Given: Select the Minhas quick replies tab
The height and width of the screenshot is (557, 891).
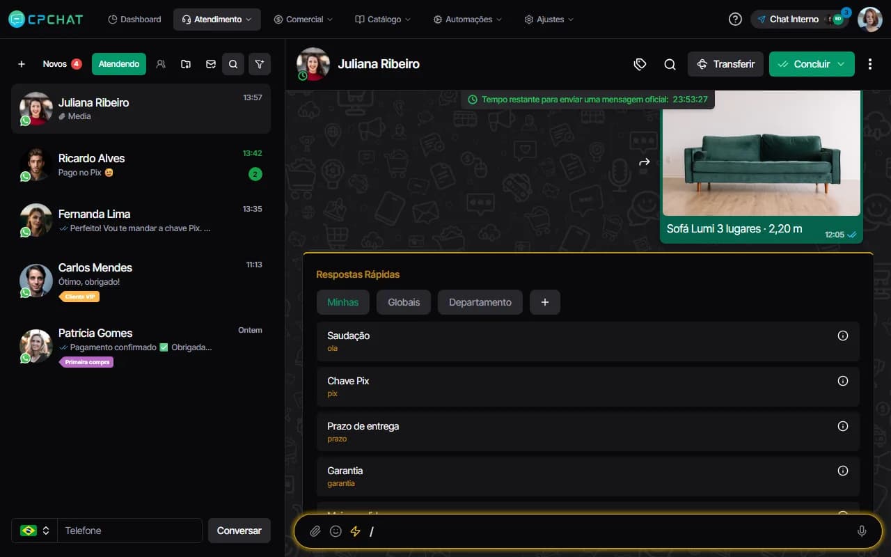Looking at the screenshot, I should [x=343, y=302].
